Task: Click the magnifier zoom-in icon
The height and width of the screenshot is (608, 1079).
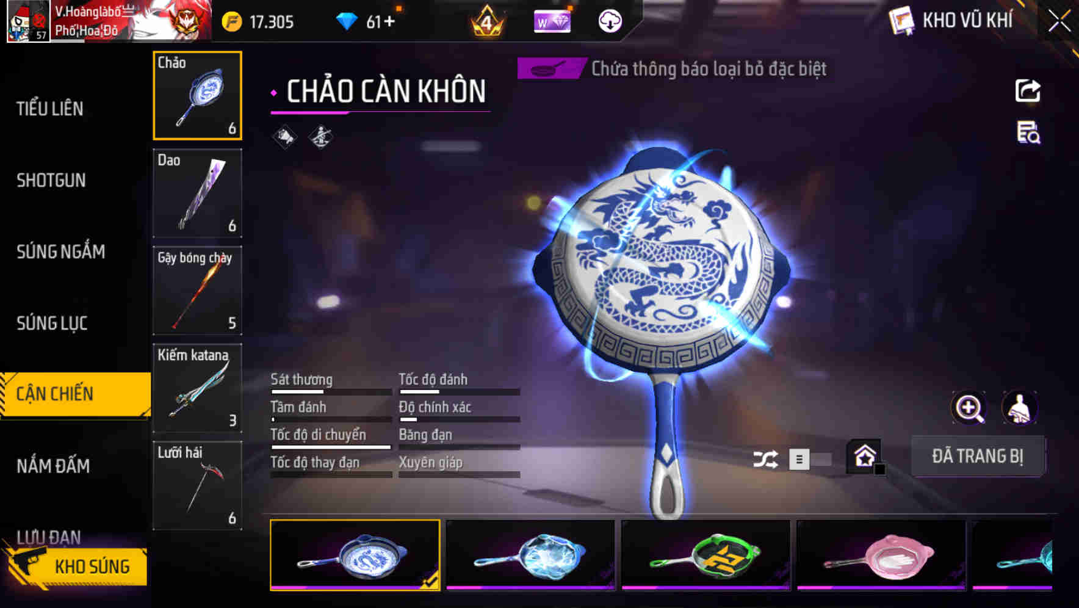Action: click(x=969, y=408)
